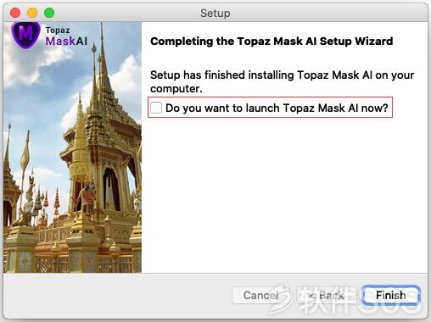Click the Back button
431x322 pixels.
coord(327,296)
